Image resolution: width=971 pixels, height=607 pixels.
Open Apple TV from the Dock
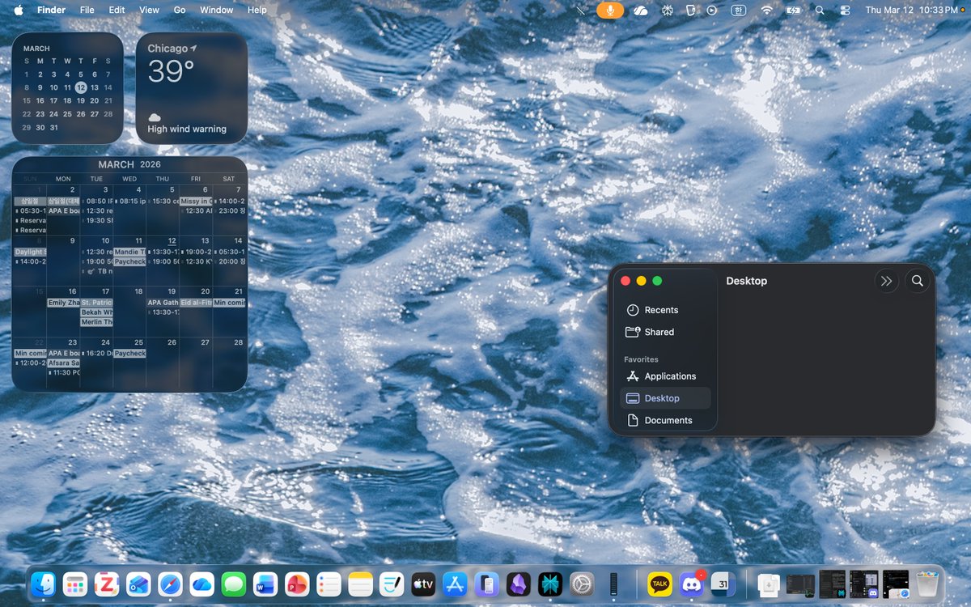pos(423,583)
